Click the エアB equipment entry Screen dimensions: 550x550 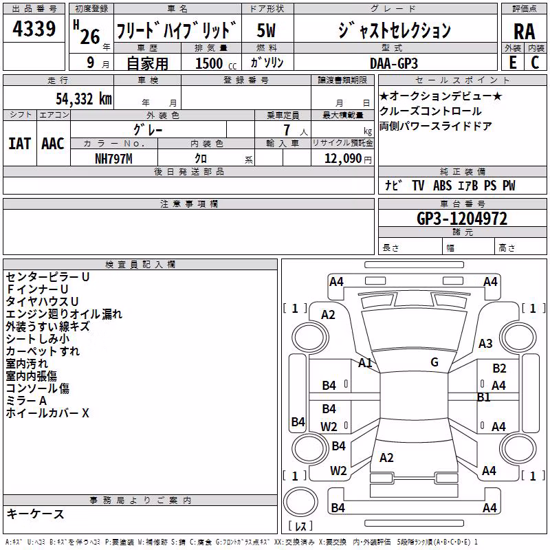point(468,186)
